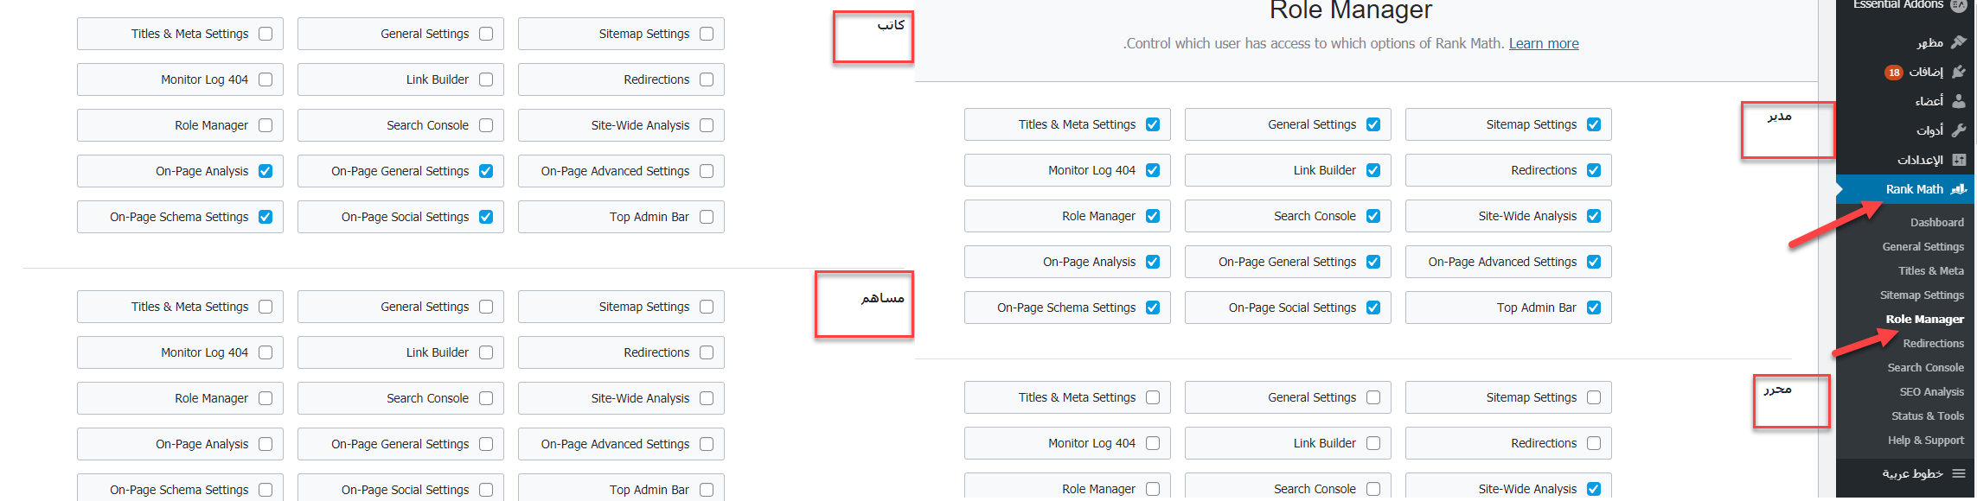1977x501 pixels.
Task: Click the Essential Addons EA icon
Action: click(x=1958, y=5)
